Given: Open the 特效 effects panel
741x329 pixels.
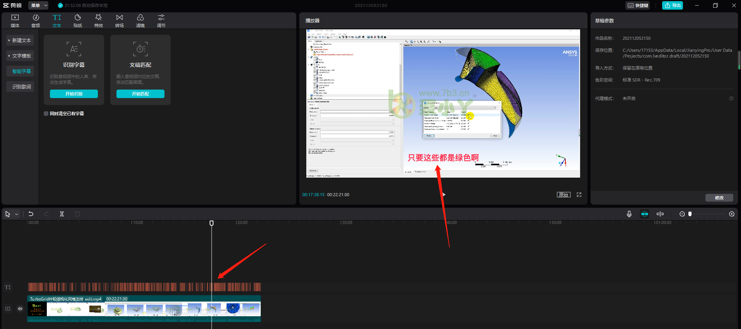Looking at the screenshot, I should [x=99, y=20].
